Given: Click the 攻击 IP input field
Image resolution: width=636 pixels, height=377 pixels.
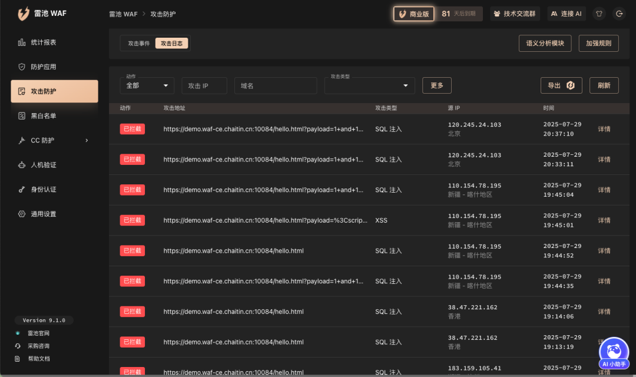Looking at the screenshot, I should [204, 85].
